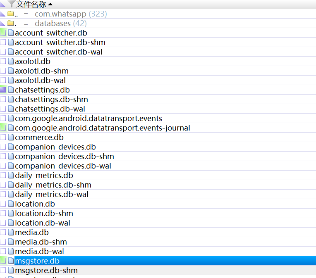Image resolution: width=316 pixels, height=278 pixels.
Task: Toggle checkbox for msgstore.db
Action: [3, 261]
